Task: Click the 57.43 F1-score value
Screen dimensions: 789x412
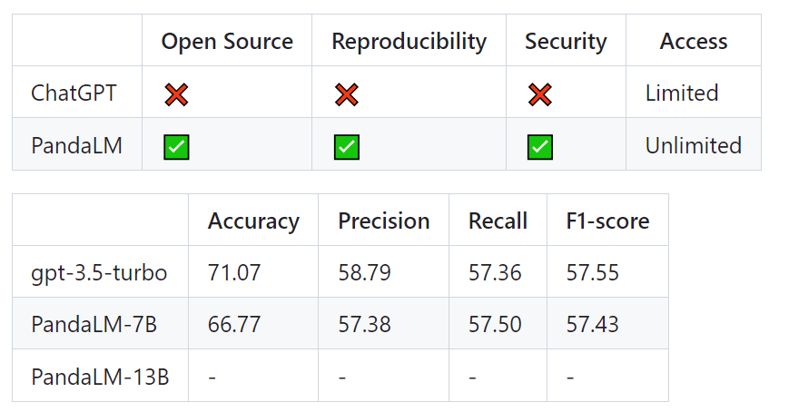Action: pyautogui.click(x=593, y=324)
